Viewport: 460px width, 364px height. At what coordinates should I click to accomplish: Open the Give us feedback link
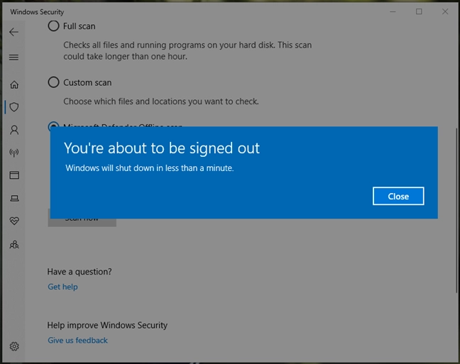[78, 341]
